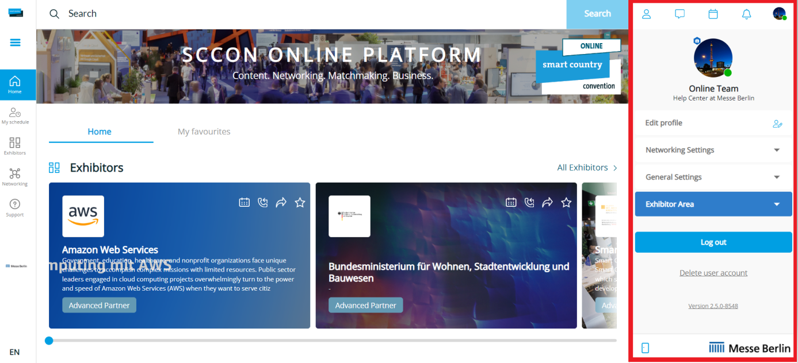Screen dimensions: 798x363
Task: Favourite Amazon Web Services with star
Action: point(300,202)
